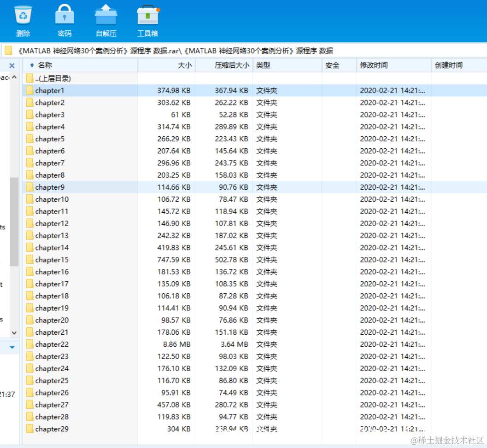This screenshot has width=487, height=448.
Task: Click chapter14's 245.61 KB compressed size
Action: (x=232, y=248)
